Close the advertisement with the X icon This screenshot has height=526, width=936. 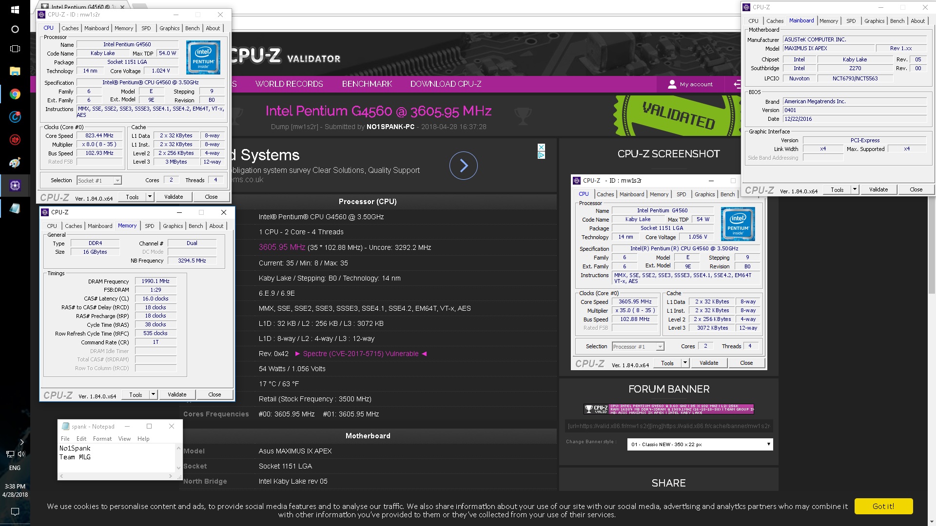coord(541,147)
